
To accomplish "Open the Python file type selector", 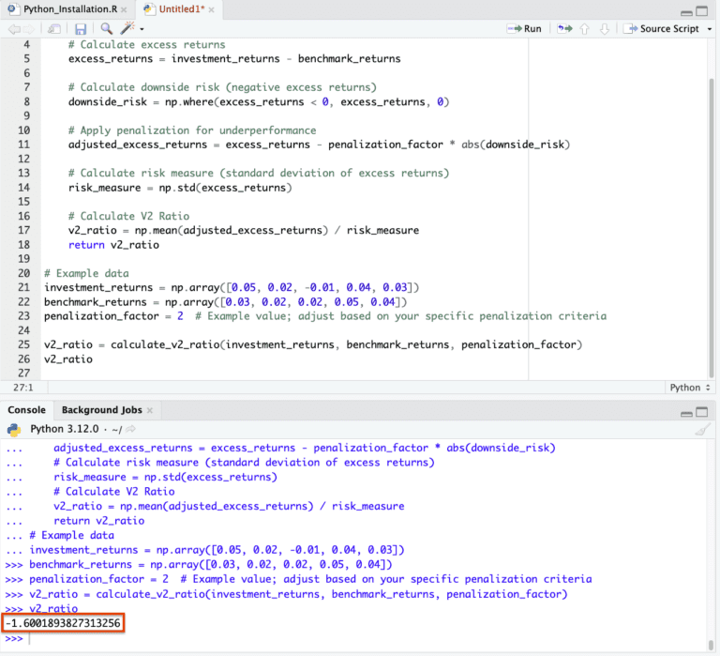I will tap(690, 388).
